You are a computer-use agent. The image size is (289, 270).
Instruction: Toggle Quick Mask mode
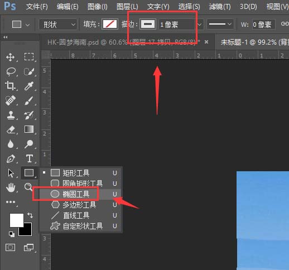(x=11, y=248)
